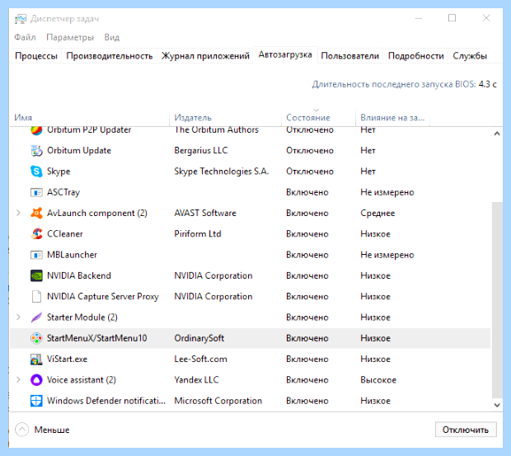The image size is (511, 456).
Task: Select the NVIDIA Capture Server Proxy entry
Action: pos(103,297)
